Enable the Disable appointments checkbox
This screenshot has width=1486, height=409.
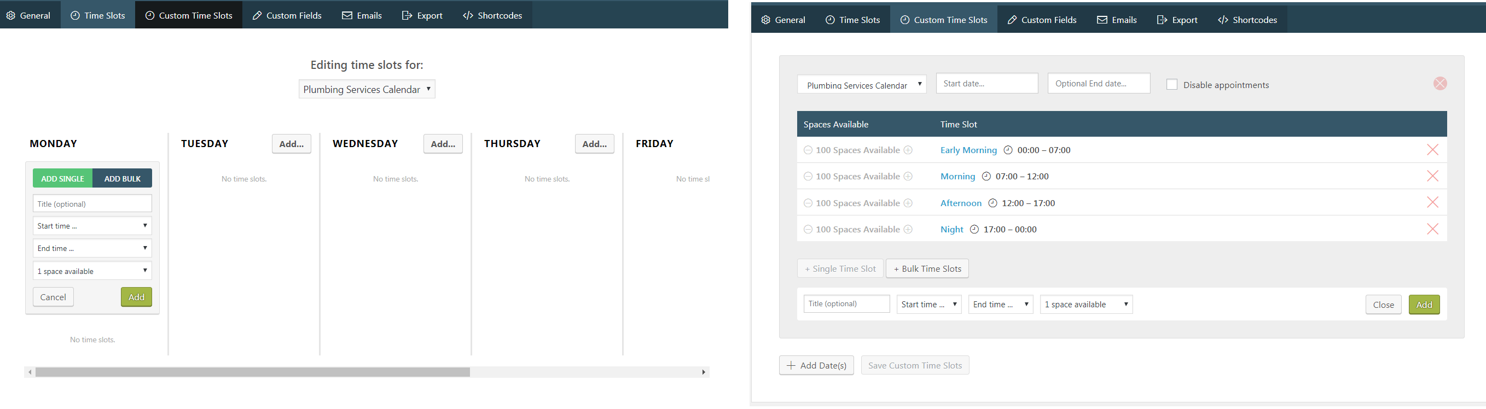click(1171, 85)
